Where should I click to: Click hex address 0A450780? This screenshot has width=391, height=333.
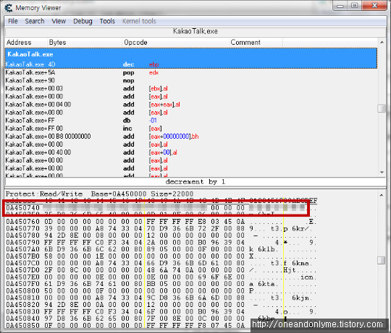22,235
